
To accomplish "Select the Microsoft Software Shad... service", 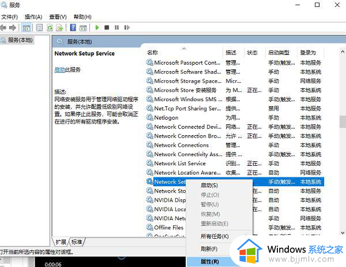I will pos(235,72).
